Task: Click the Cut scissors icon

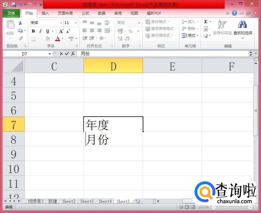Action: (20, 23)
